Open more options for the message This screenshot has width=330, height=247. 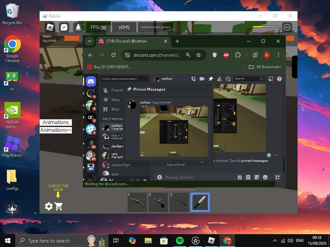(x=276, y=155)
